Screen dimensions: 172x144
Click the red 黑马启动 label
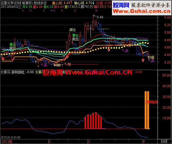tap(151, 102)
